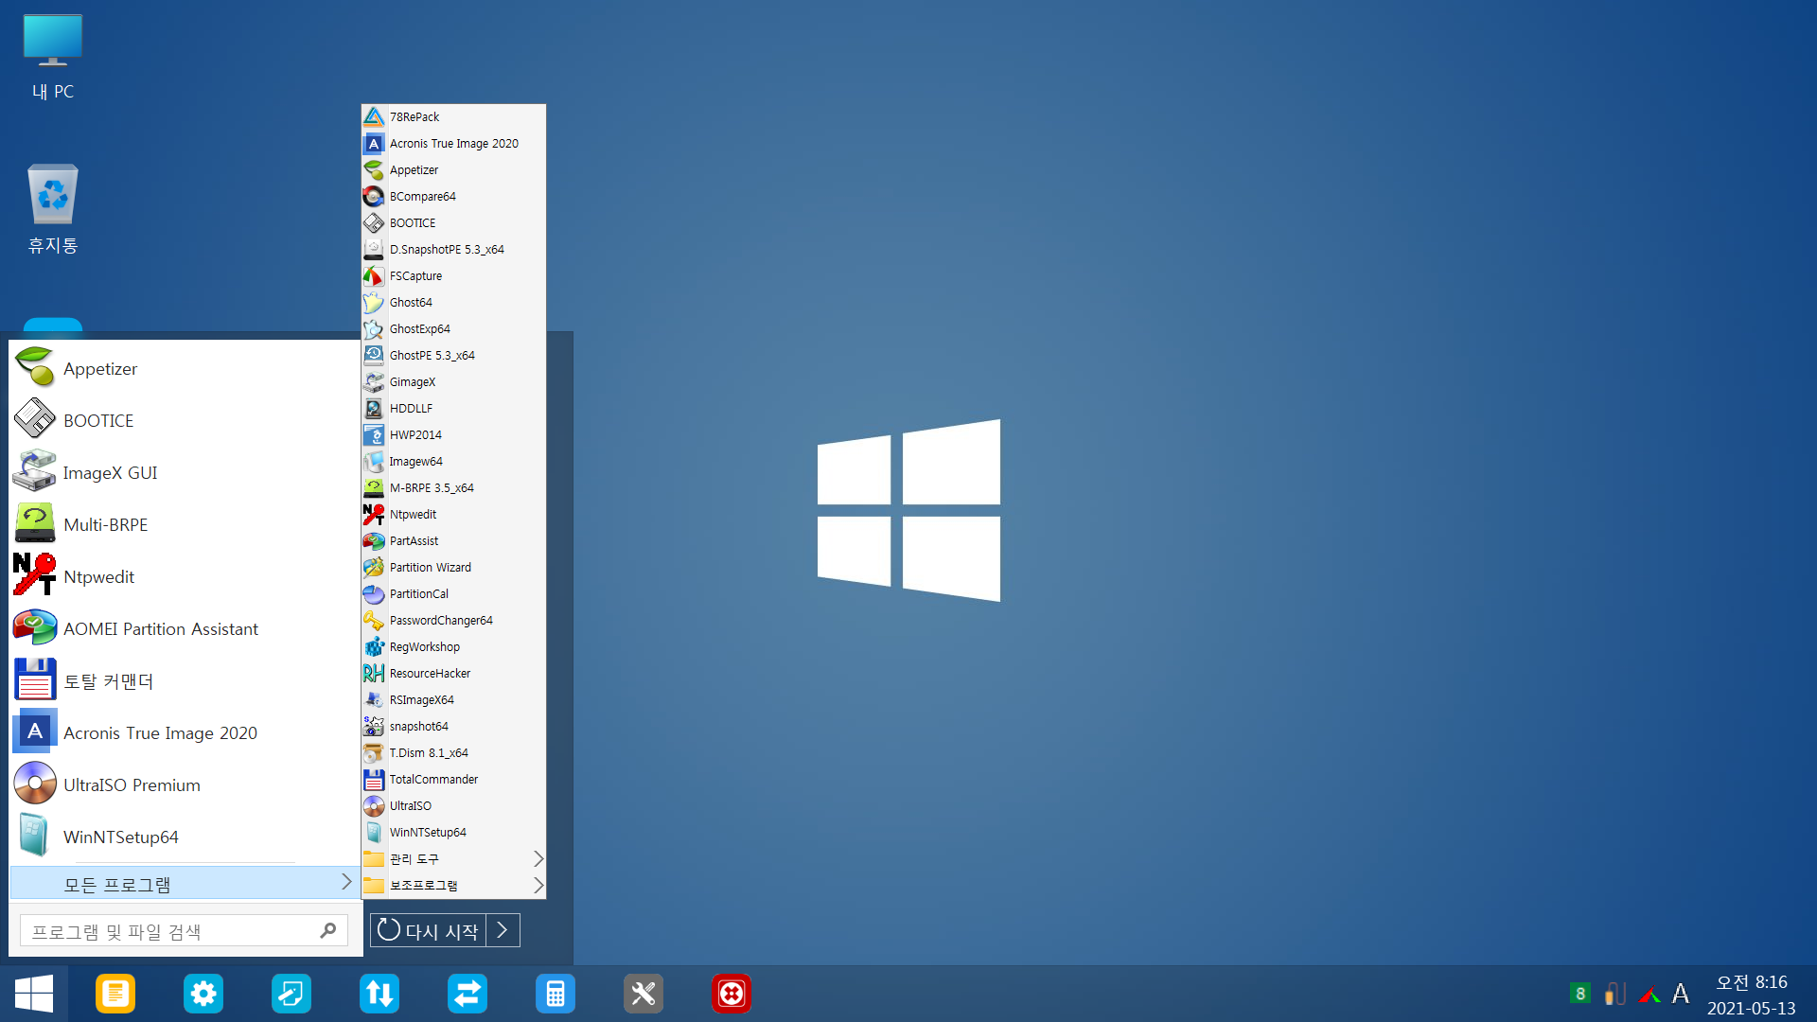1817x1022 pixels.
Task: Open UltraISO Premium
Action: point(185,784)
